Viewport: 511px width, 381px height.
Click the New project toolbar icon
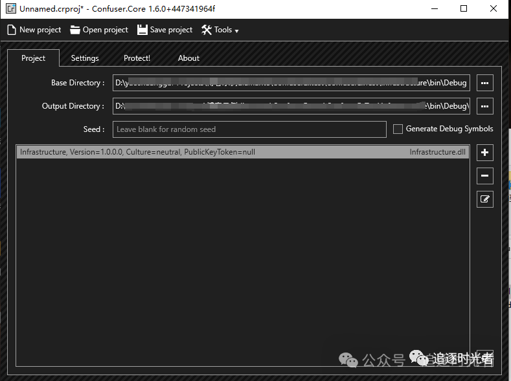(12, 30)
